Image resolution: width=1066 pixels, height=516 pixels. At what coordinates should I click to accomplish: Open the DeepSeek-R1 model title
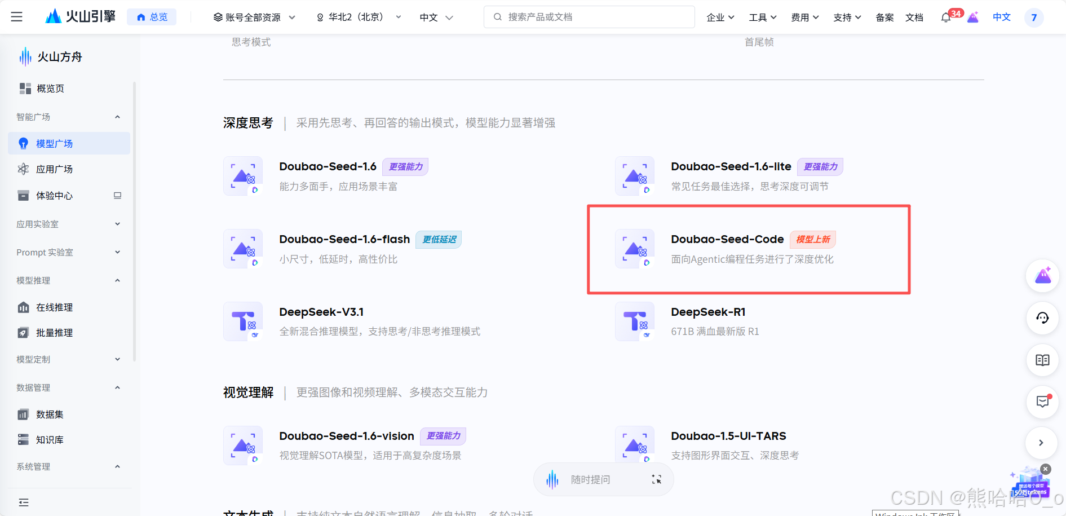coord(708,312)
